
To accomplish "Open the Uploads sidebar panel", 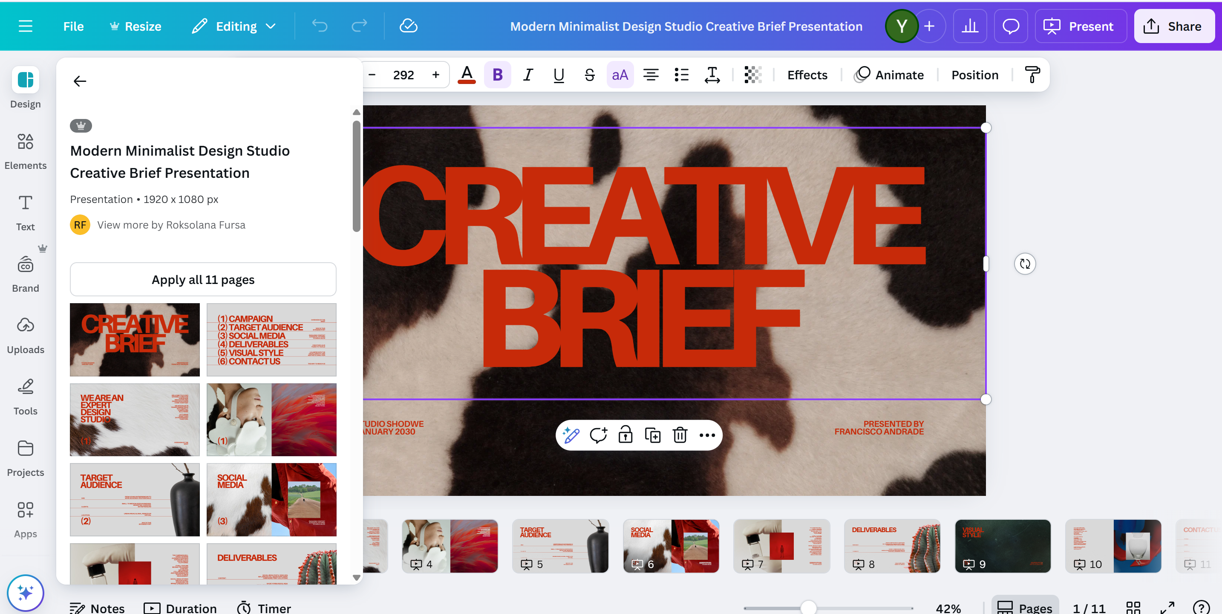I will tap(25, 336).
